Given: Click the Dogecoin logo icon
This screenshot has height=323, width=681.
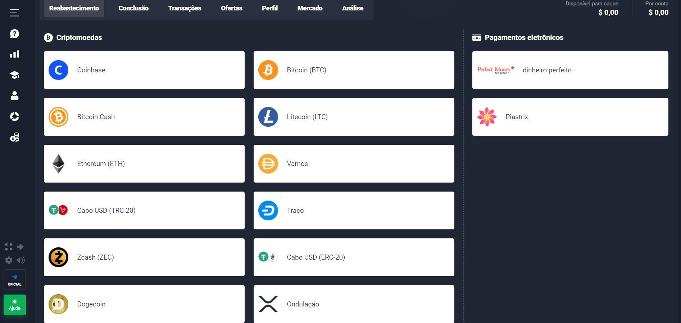Looking at the screenshot, I should (58, 304).
